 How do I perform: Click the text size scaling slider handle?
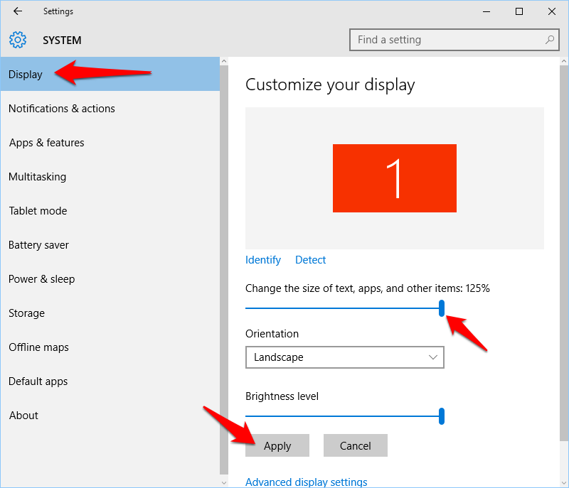click(441, 308)
